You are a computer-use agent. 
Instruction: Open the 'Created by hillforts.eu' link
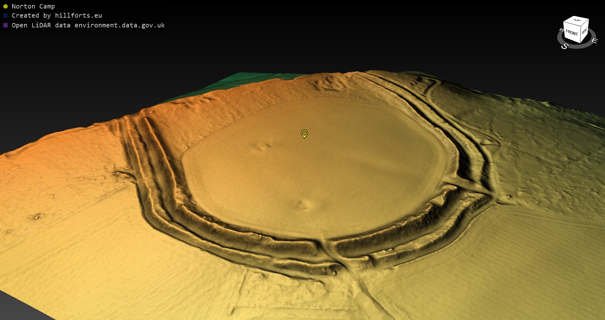(57, 15)
